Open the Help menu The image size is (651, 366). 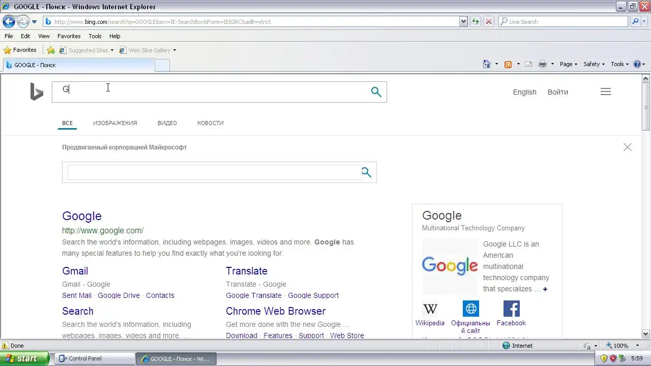[114, 36]
